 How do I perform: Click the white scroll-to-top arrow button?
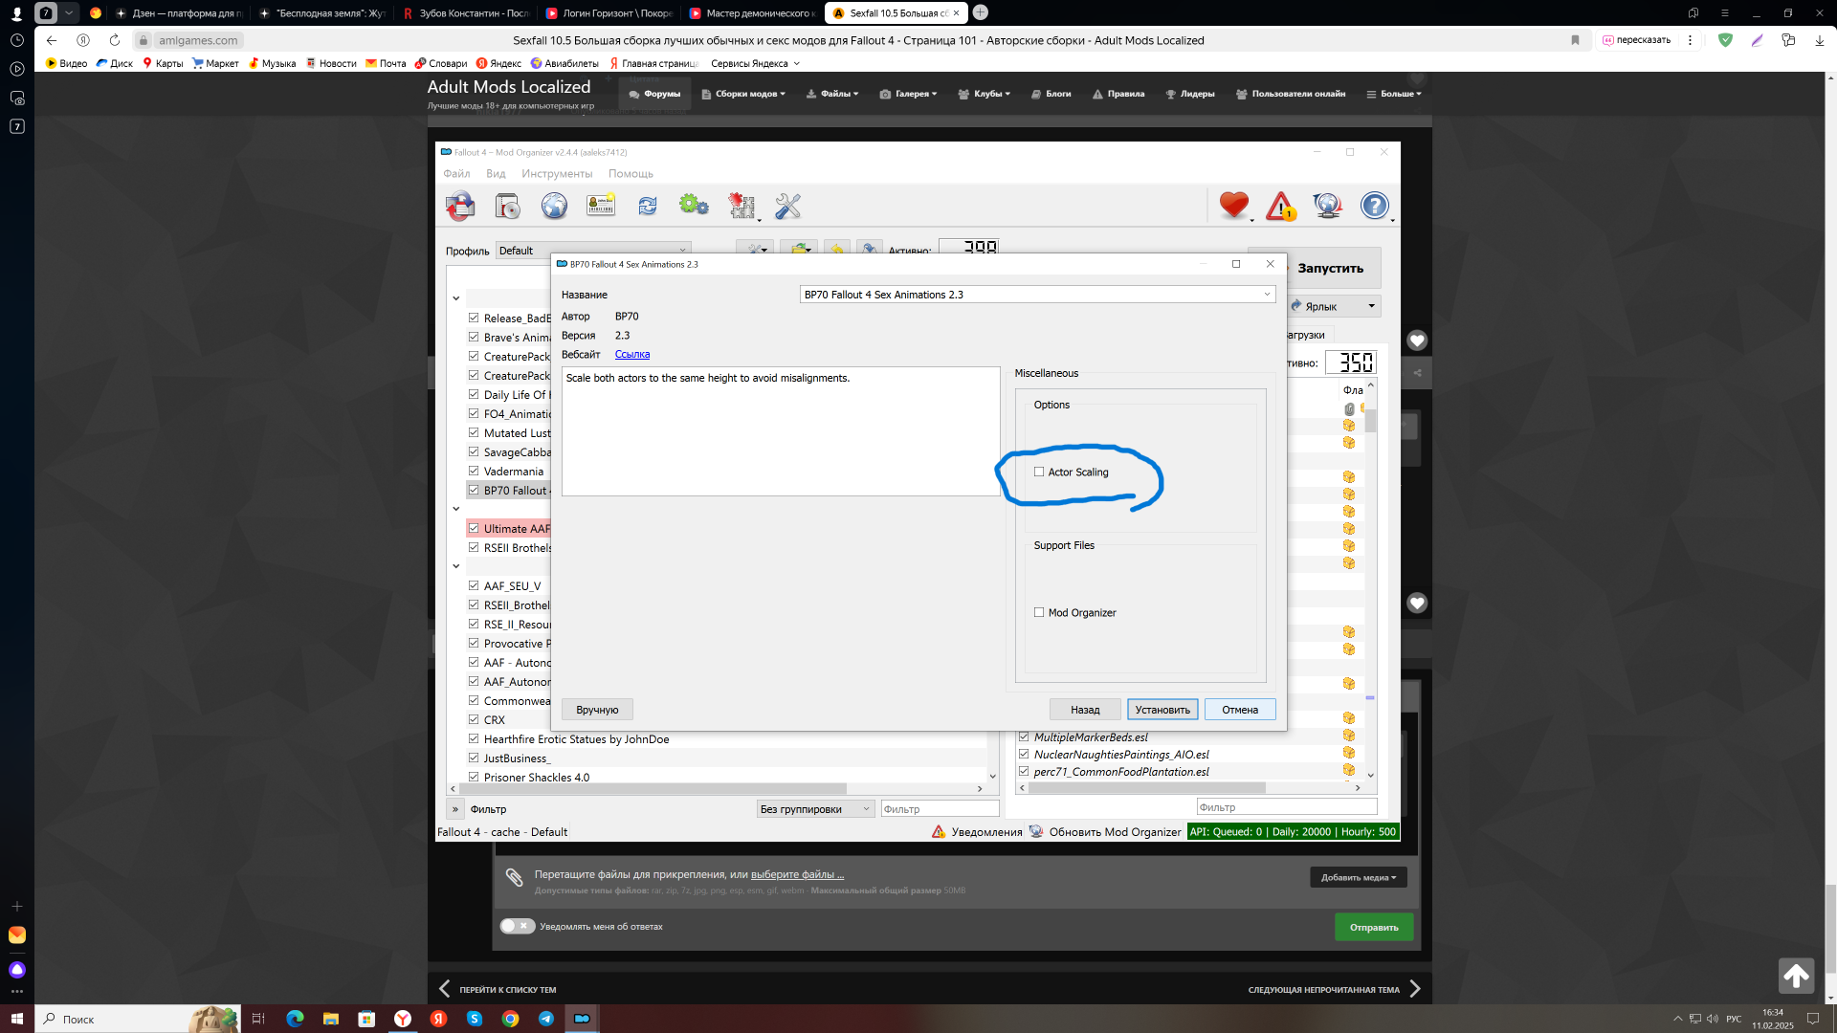pyautogui.click(x=1796, y=976)
